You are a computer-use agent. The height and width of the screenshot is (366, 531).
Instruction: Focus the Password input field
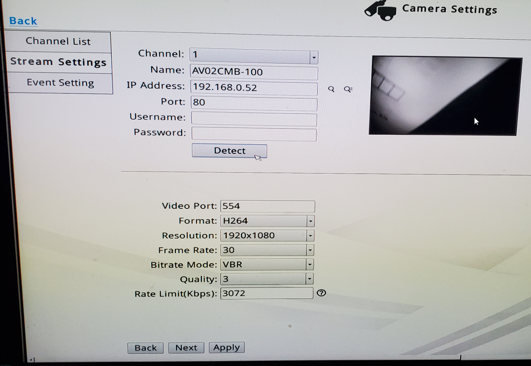254,134
